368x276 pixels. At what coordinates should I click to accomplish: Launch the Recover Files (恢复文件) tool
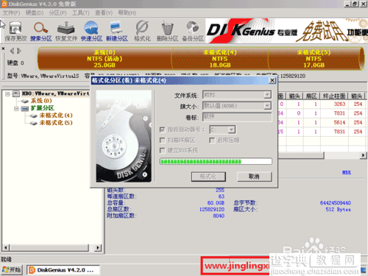coord(66,31)
